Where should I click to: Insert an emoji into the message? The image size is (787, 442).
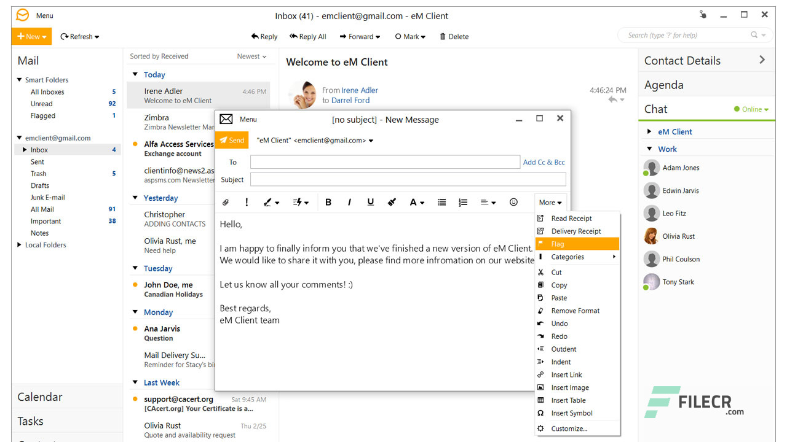[513, 202]
